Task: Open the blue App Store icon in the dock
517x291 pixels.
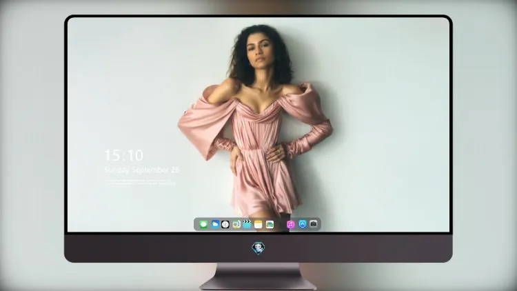Action: [x=303, y=224]
